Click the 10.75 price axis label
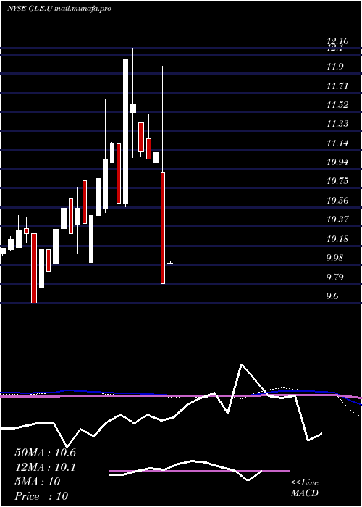Viewport: 362px width, 507px height. click(x=337, y=181)
